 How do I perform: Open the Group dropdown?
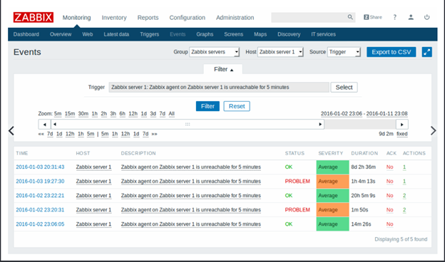[x=214, y=52]
